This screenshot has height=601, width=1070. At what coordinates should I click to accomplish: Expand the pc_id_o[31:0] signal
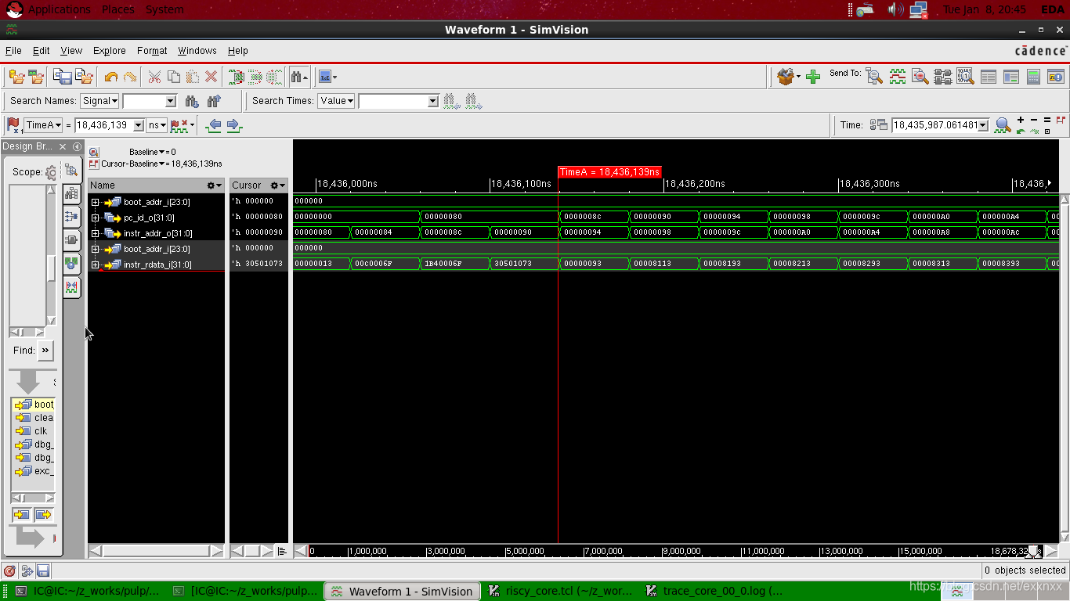coord(96,218)
